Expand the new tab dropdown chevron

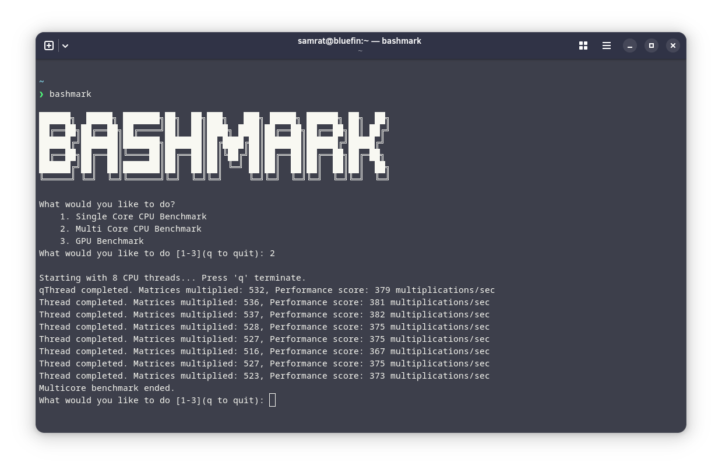tap(65, 46)
